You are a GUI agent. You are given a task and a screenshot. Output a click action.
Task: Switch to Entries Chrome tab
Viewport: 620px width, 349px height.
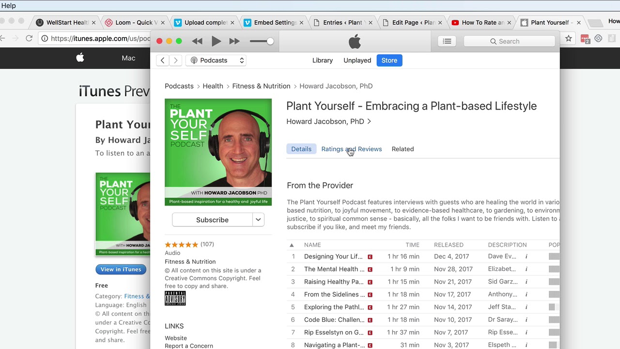tap(344, 22)
